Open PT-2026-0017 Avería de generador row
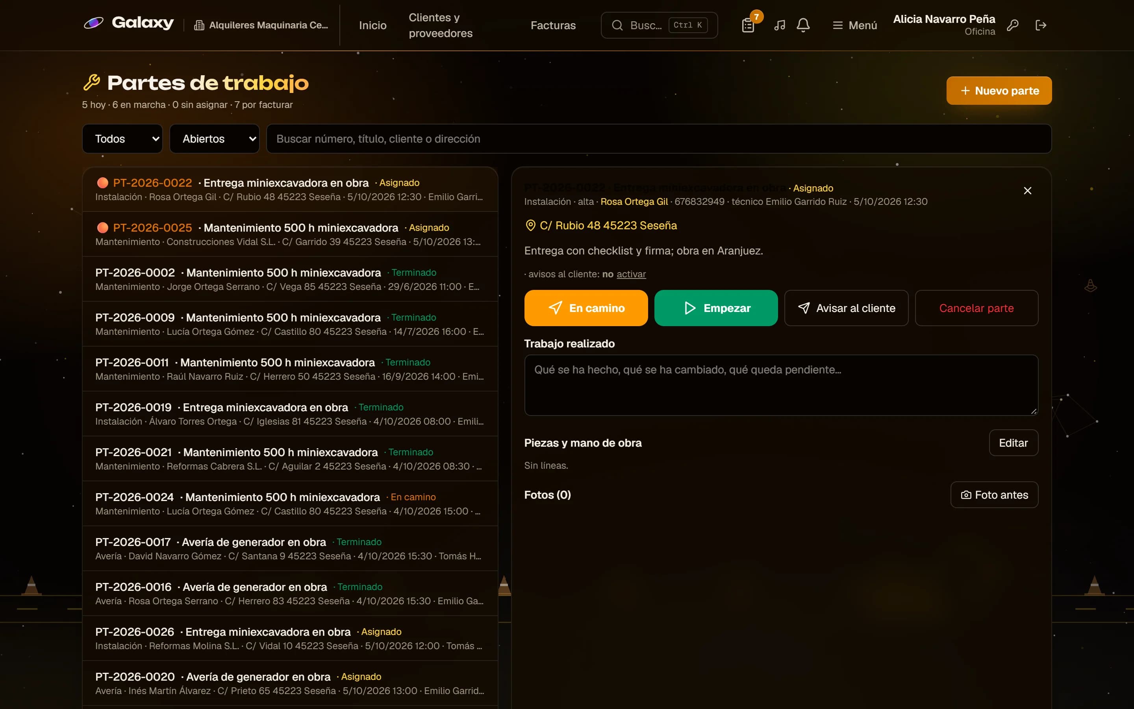 pyautogui.click(x=290, y=549)
